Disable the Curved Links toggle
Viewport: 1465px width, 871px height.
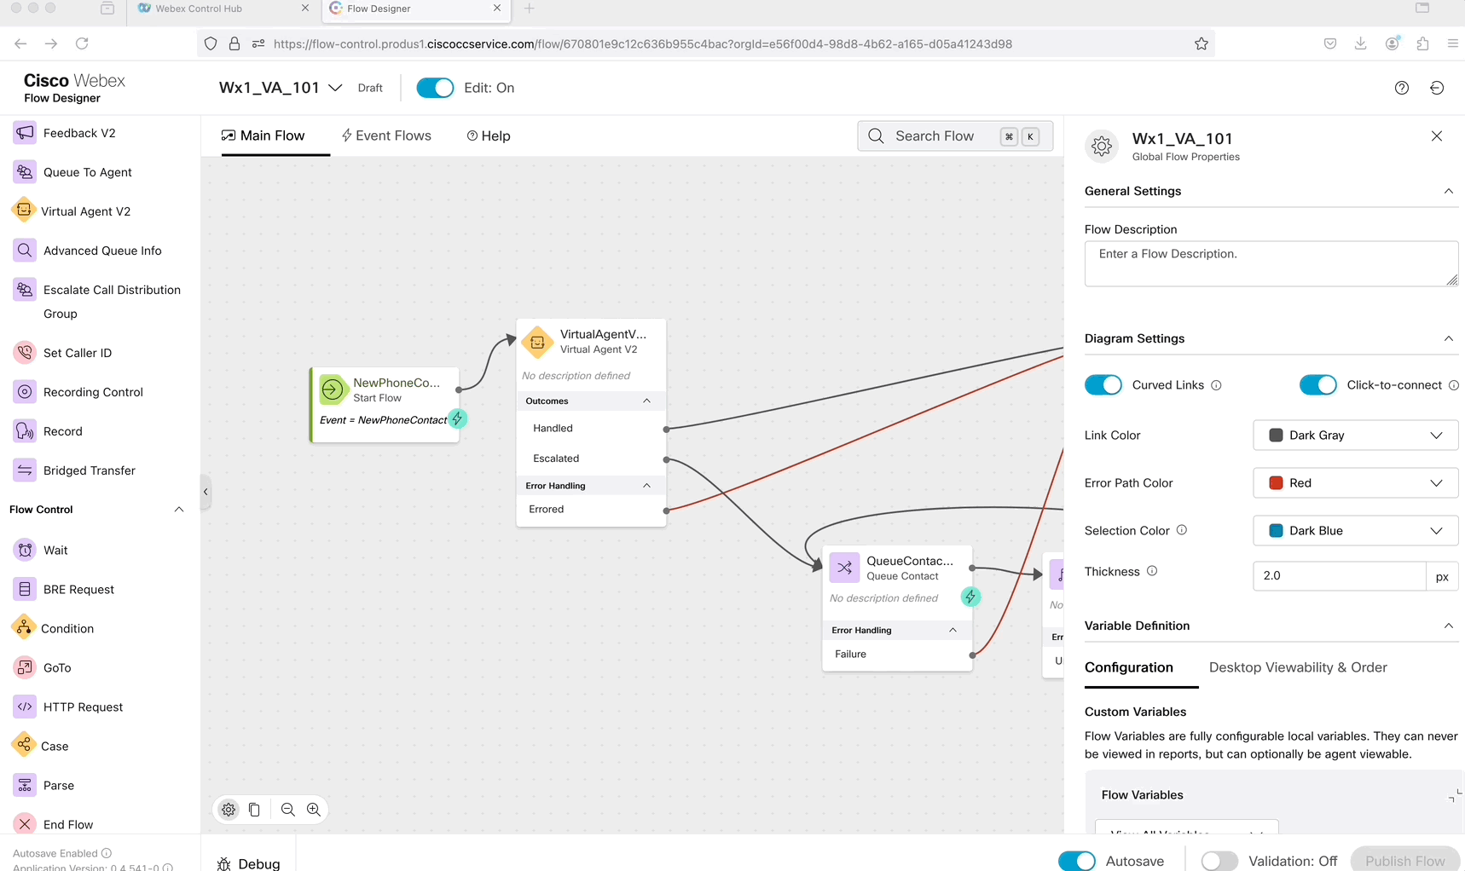tap(1103, 385)
